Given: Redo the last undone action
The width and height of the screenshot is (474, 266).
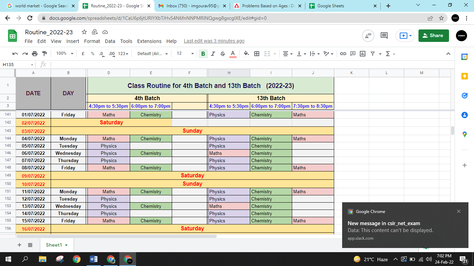Looking at the screenshot, I should [25, 54].
